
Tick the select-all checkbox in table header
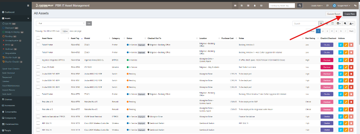click(38, 38)
